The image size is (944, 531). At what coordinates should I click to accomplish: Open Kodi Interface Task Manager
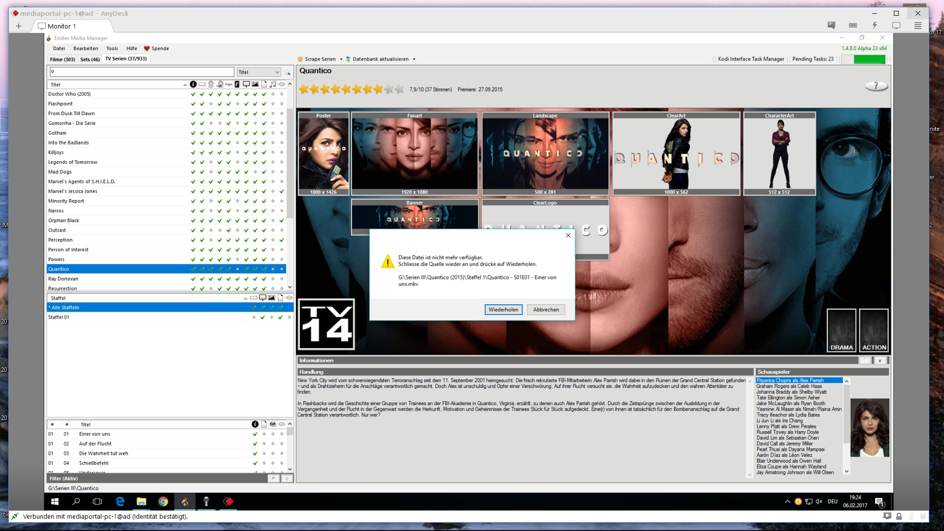tap(751, 59)
